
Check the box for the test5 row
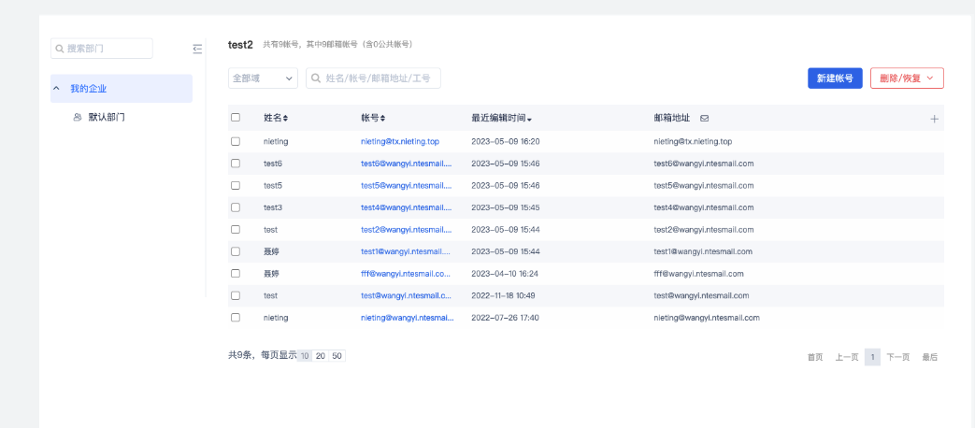236,185
